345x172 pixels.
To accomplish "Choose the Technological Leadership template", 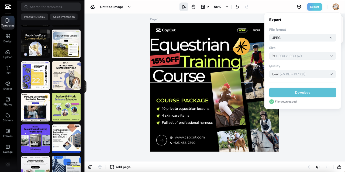I will click(66, 139).
